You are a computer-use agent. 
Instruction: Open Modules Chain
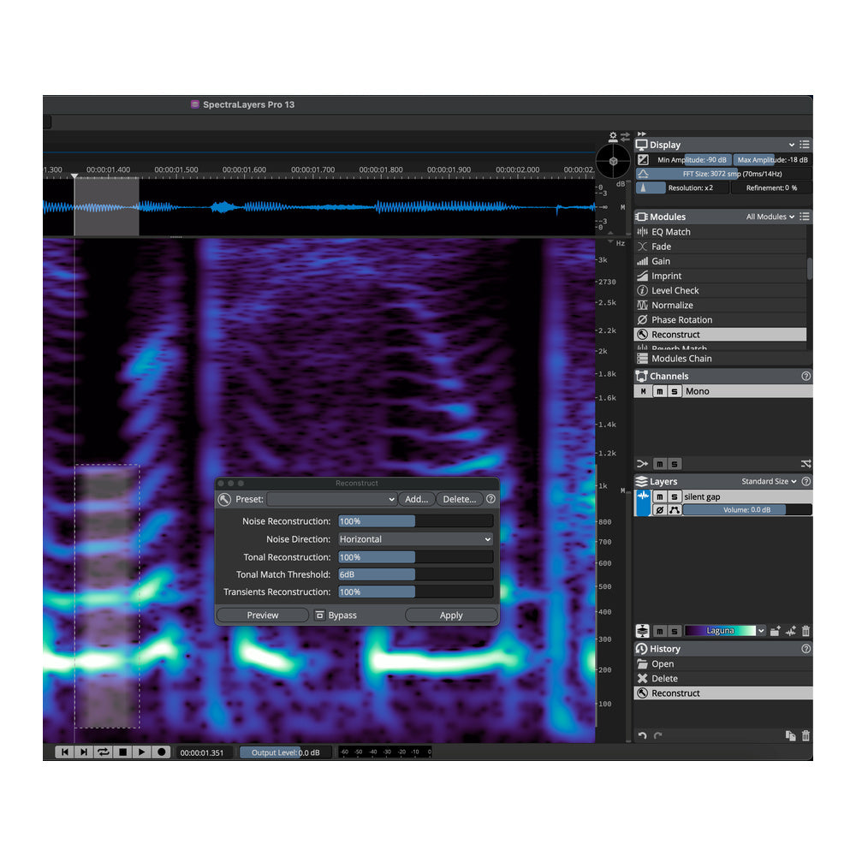click(x=722, y=359)
